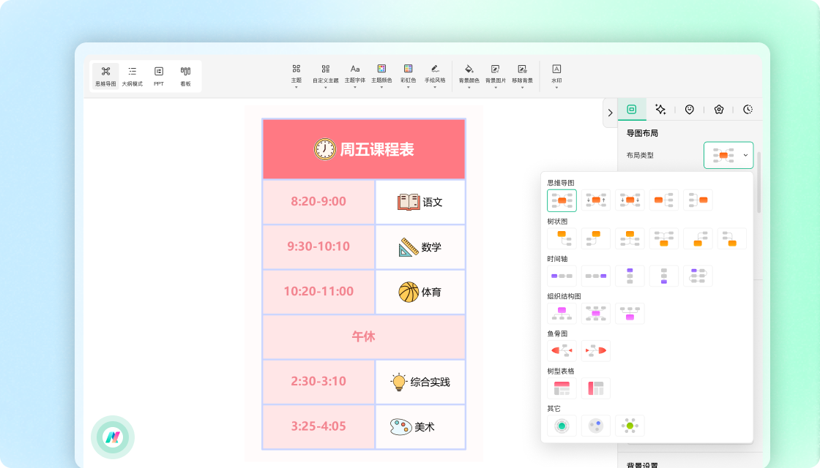Choose sixth tree layout branching upward left
This screenshot has height=468, width=820.
pos(731,238)
